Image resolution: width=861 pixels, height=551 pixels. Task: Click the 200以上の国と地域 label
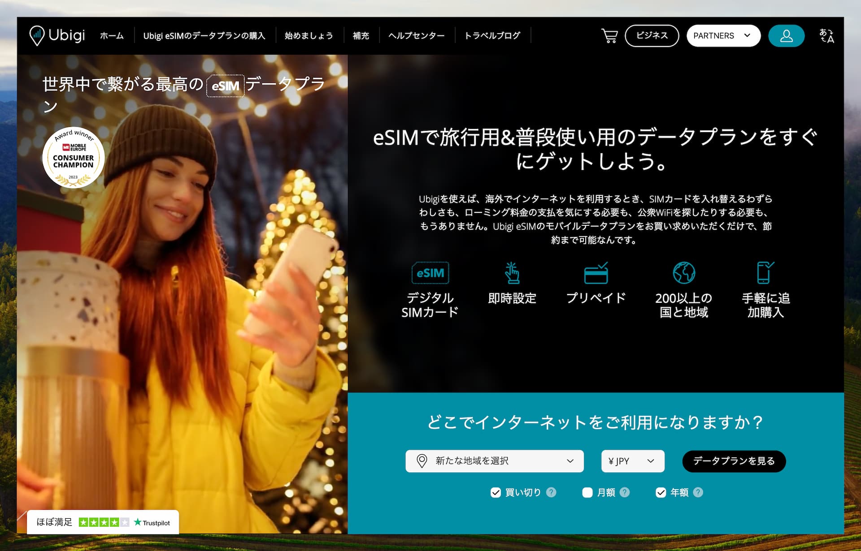(x=684, y=305)
